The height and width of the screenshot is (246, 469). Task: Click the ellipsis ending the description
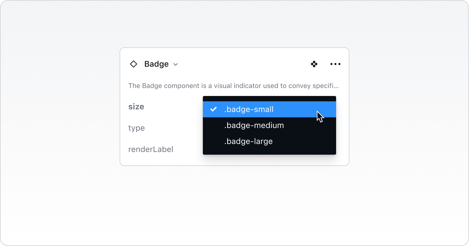(x=336, y=86)
